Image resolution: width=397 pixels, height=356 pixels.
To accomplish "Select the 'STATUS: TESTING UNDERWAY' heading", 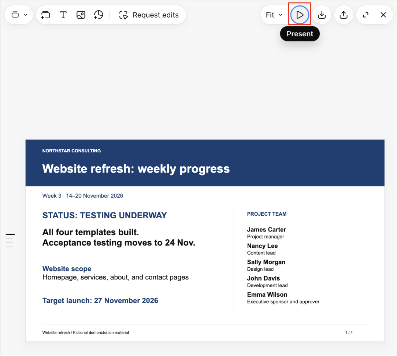I will 105,215.
